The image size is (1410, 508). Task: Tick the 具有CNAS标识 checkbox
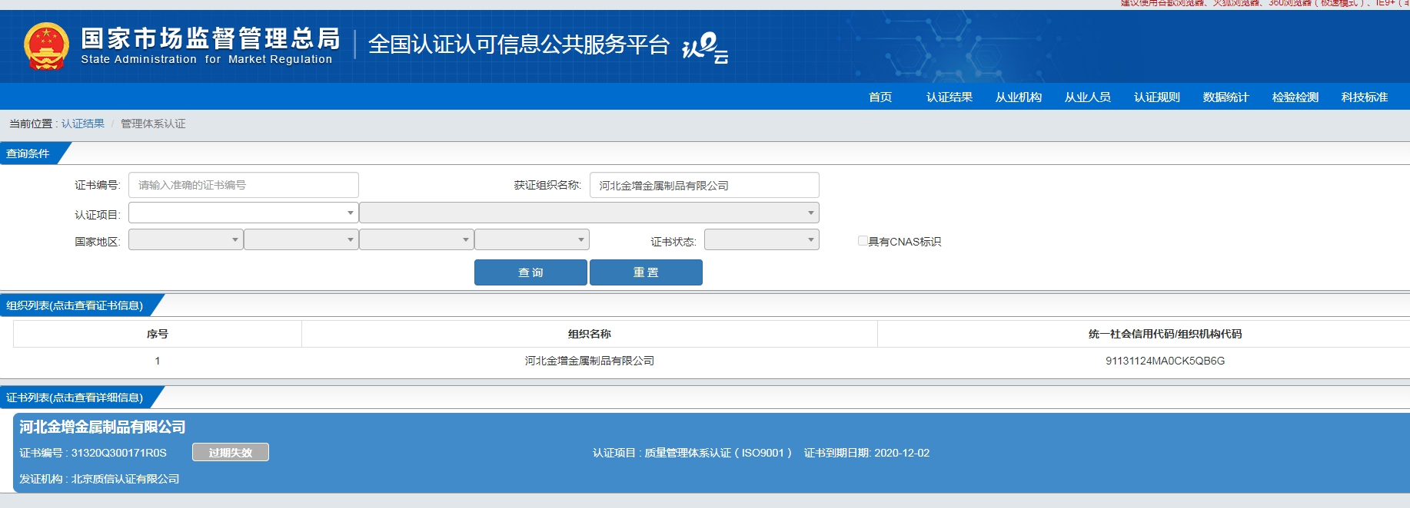point(863,241)
